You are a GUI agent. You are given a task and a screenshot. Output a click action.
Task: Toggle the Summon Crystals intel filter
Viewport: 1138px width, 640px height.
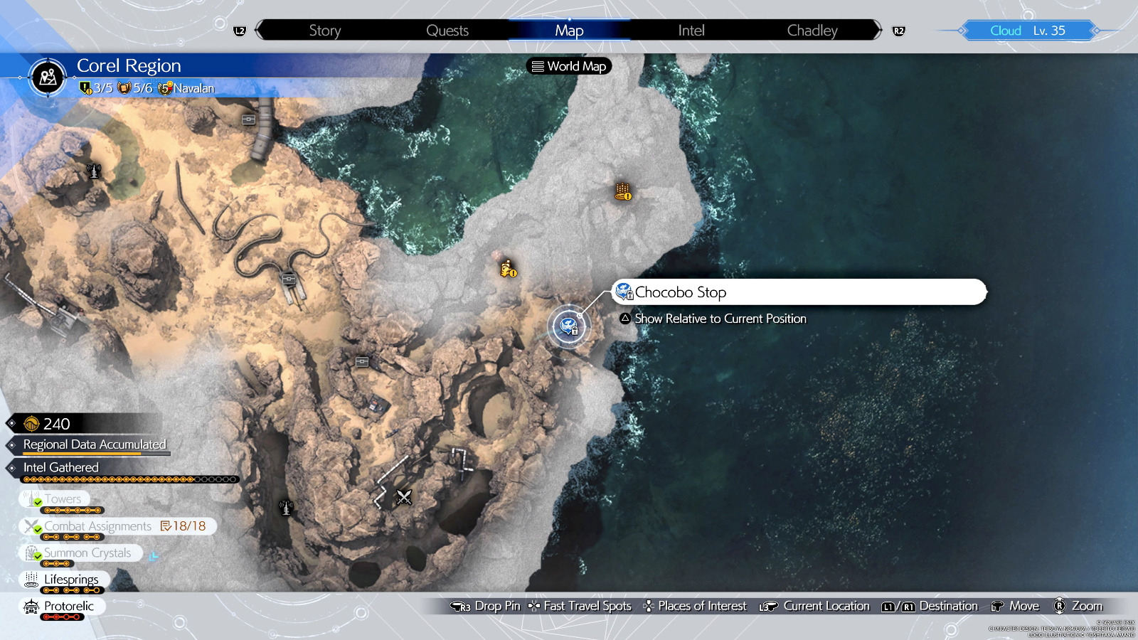pyautogui.click(x=87, y=553)
